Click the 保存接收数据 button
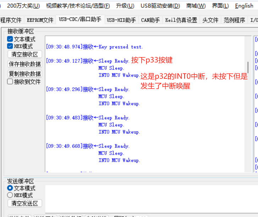Image resolution: width=258 pixels, height=217 pixels. [x=25, y=64]
